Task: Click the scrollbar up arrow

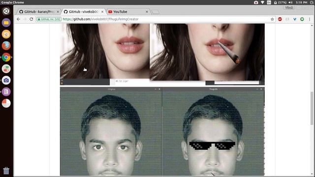Action: [x=312, y=26]
